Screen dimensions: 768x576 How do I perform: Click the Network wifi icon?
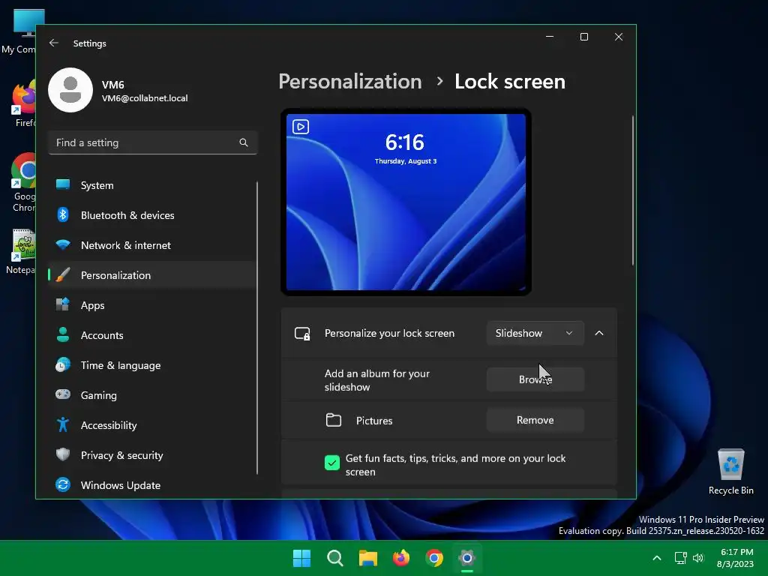(63, 244)
